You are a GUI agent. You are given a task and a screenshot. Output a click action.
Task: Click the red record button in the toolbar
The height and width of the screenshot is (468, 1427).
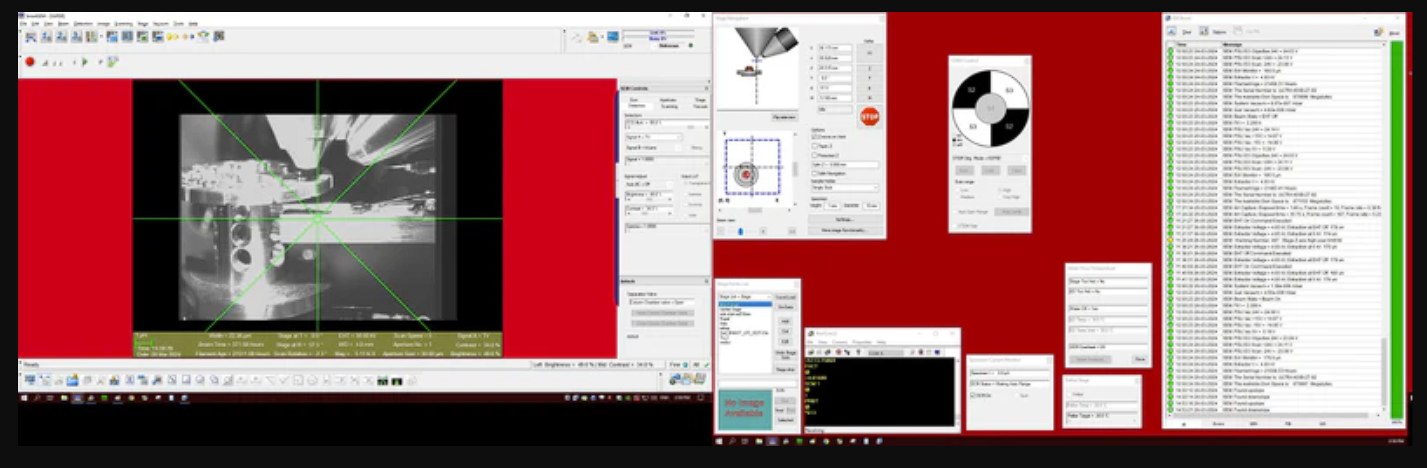[x=30, y=62]
